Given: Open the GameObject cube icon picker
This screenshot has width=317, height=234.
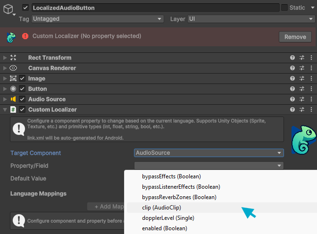Looking at the screenshot, I should (8, 9).
